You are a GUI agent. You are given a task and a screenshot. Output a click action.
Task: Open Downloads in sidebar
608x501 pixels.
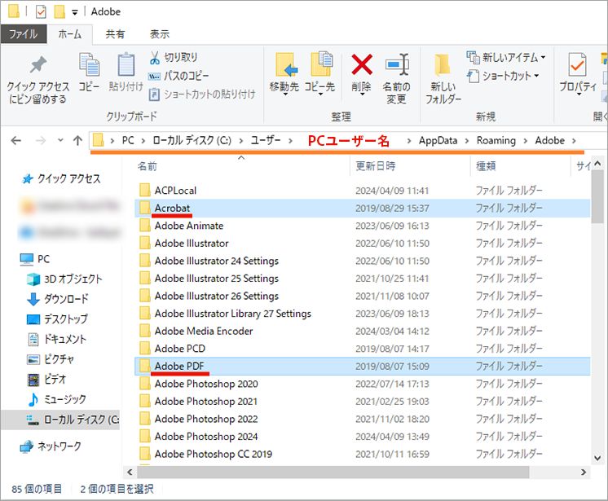57,299
